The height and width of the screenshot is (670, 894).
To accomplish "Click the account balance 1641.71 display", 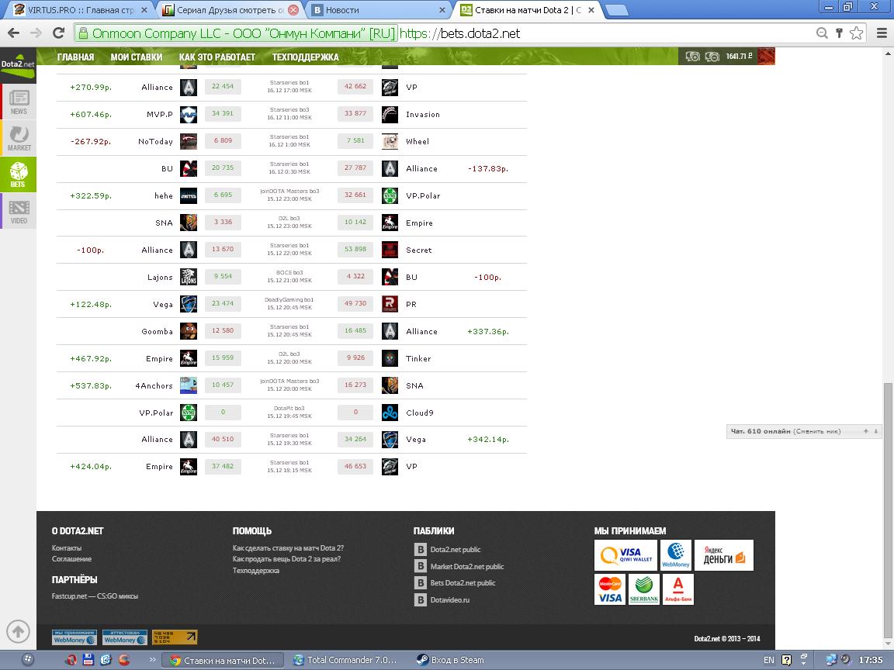I will pyautogui.click(x=739, y=57).
